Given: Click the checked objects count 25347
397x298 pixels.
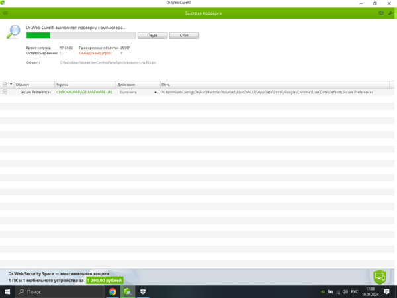Looking at the screenshot, I should (x=125, y=48).
